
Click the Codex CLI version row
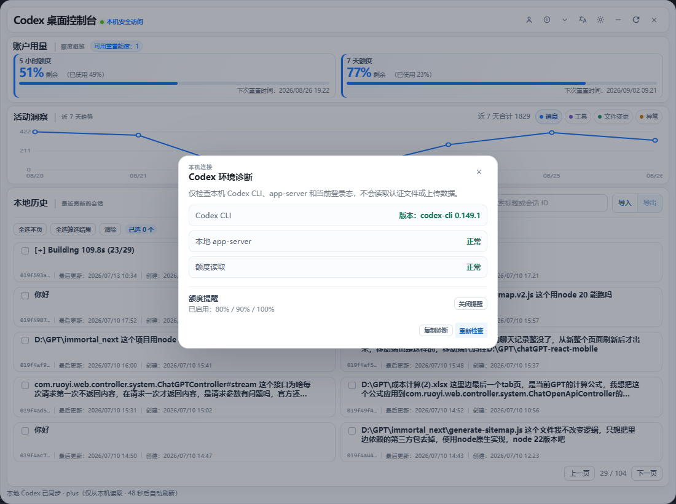coord(338,216)
